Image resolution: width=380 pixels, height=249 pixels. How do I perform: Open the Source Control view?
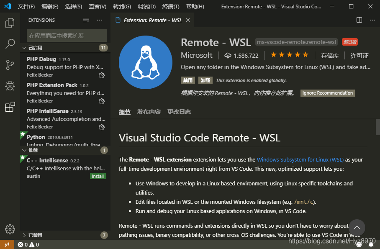tap(10, 65)
